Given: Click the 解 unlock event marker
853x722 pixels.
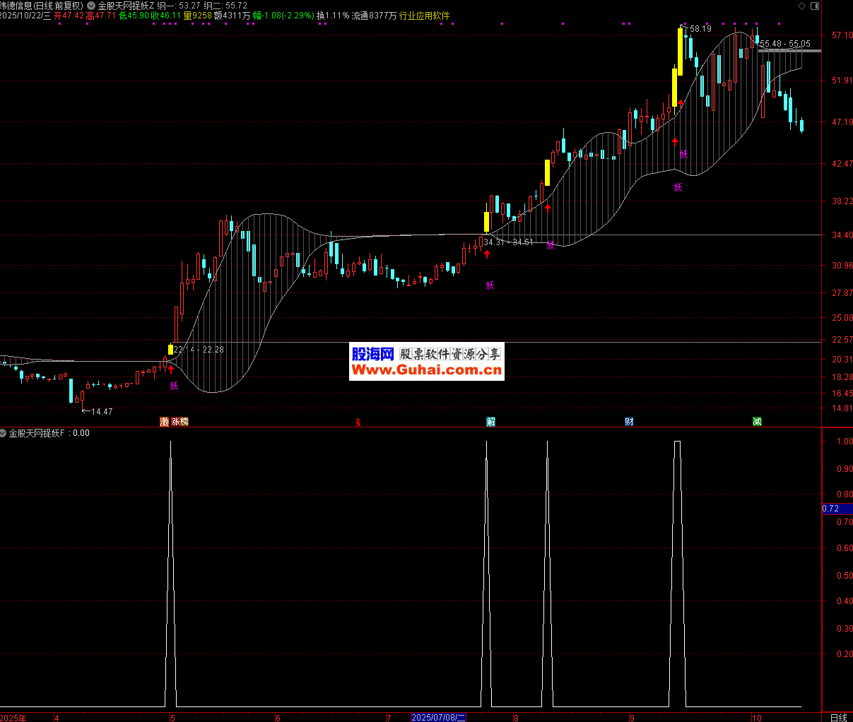Looking at the screenshot, I should (490, 422).
